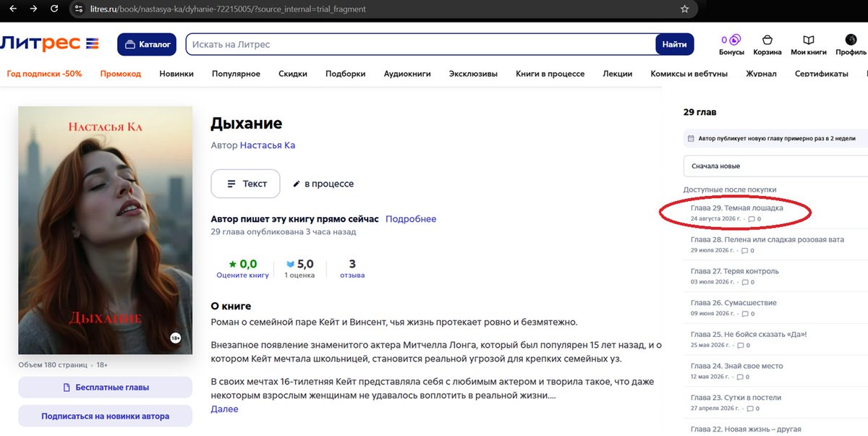
Task: Click the Промокод menu link
Action: point(121,74)
